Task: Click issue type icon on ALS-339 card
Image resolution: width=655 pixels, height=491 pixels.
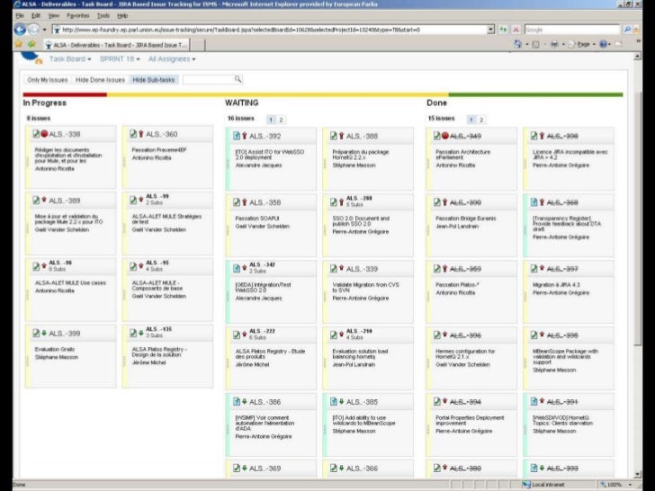Action: tap(334, 269)
